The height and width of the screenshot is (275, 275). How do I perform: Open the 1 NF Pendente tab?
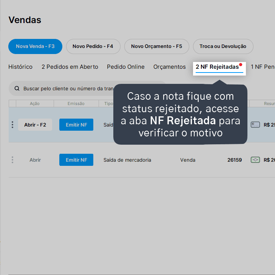click(x=263, y=67)
